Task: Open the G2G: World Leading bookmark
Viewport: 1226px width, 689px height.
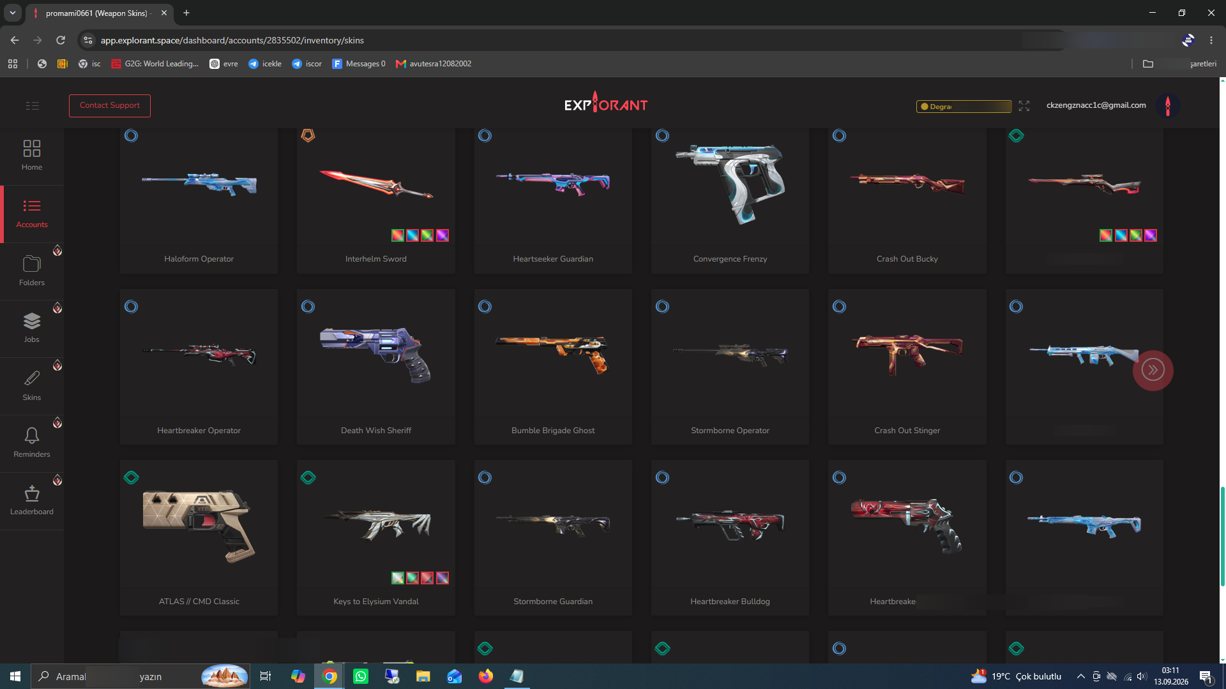Action: 155,64
